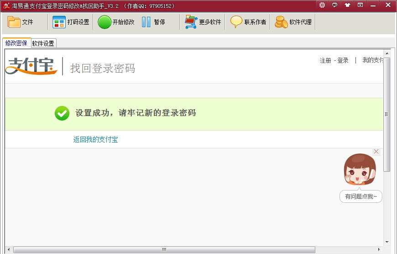
Task: Open the 我的支付宝 link in header
Action: click(373, 60)
